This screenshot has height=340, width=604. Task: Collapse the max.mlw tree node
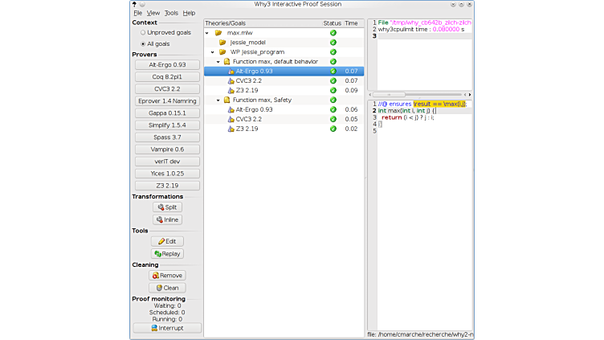click(x=208, y=33)
